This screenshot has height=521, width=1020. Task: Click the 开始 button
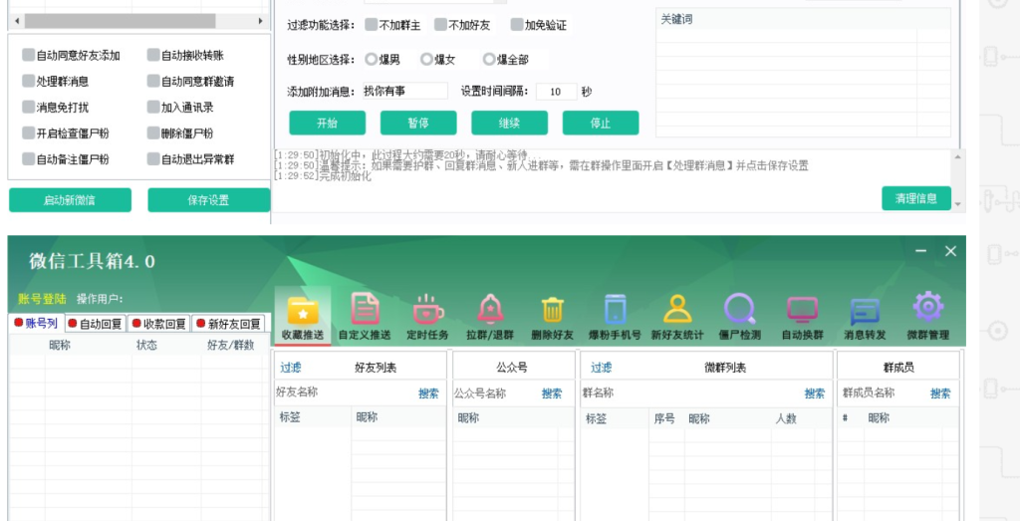[x=327, y=123]
